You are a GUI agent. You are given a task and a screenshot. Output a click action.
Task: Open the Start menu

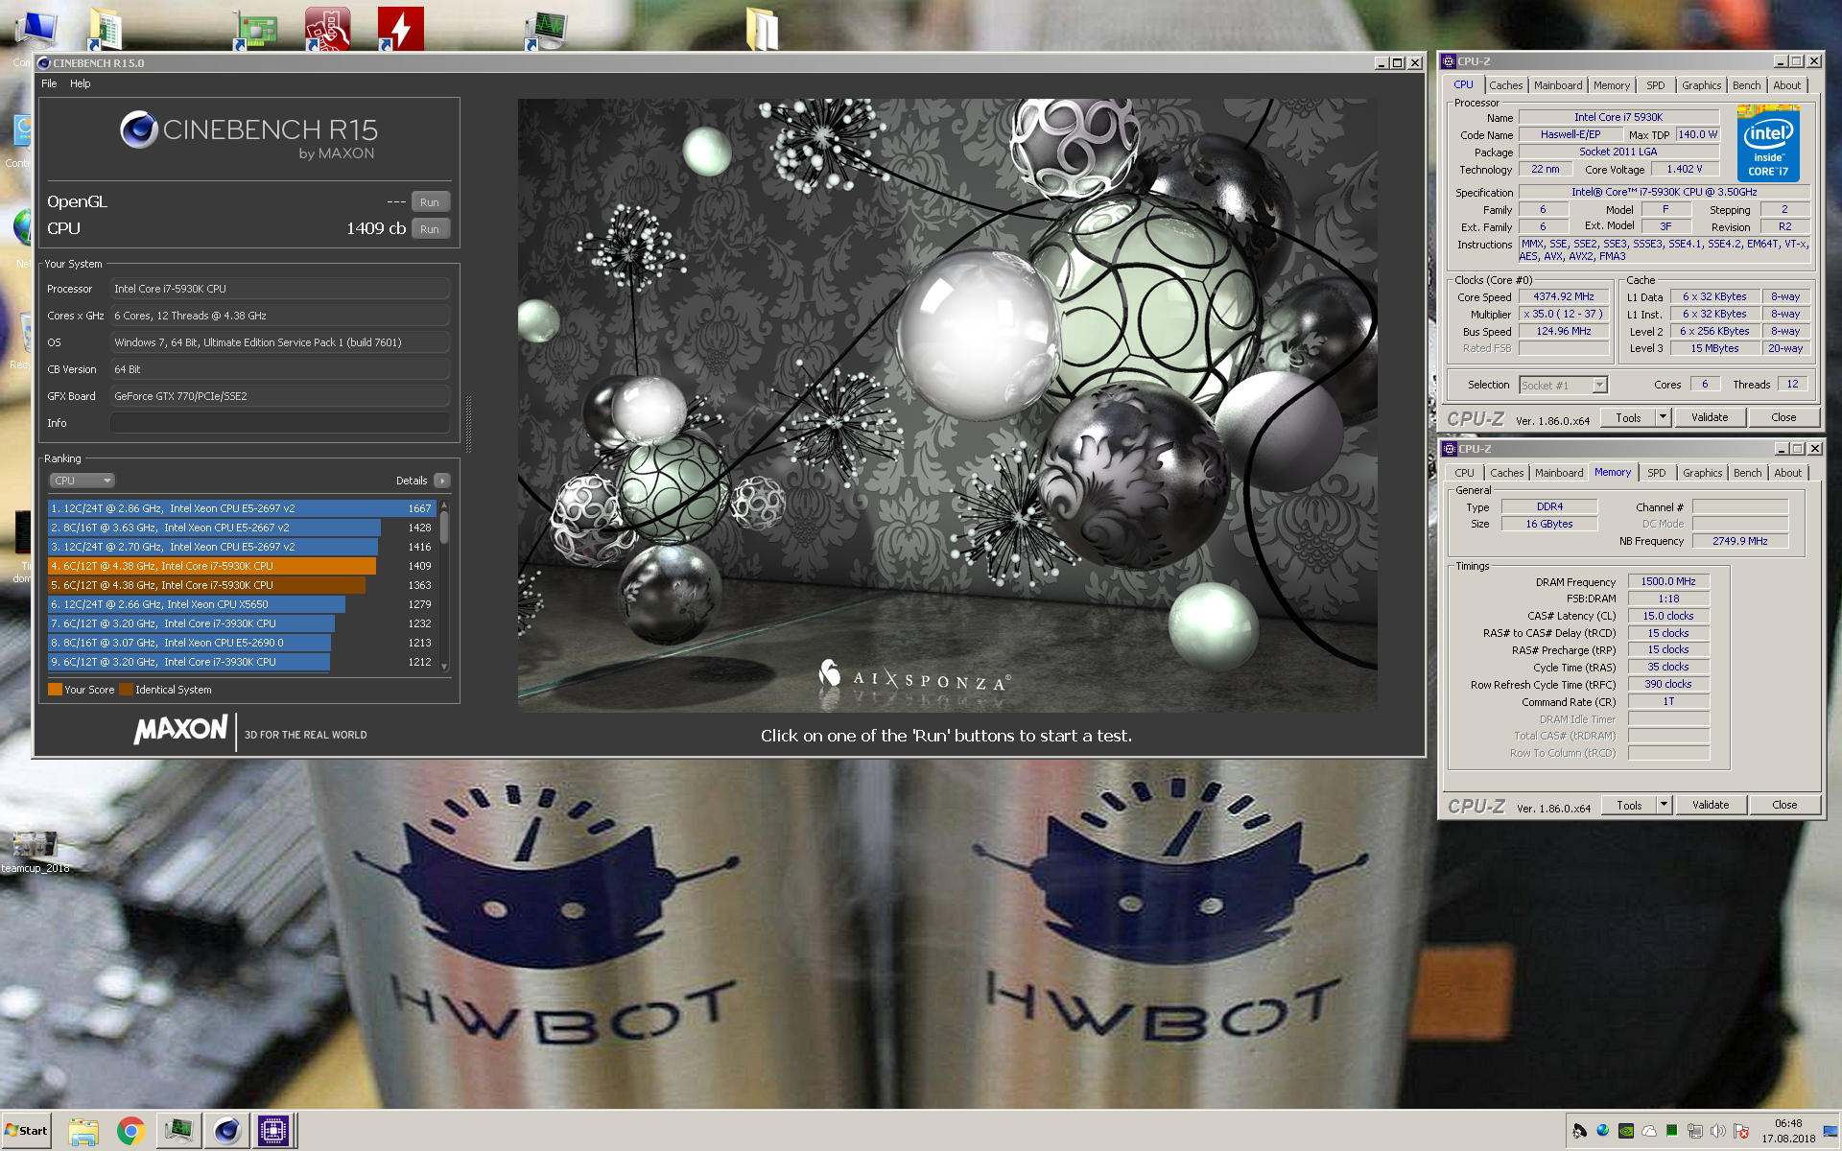[27, 1131]
